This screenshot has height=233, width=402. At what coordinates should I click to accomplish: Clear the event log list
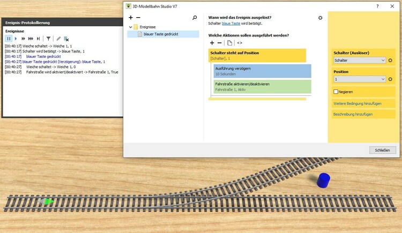point(66,39)
